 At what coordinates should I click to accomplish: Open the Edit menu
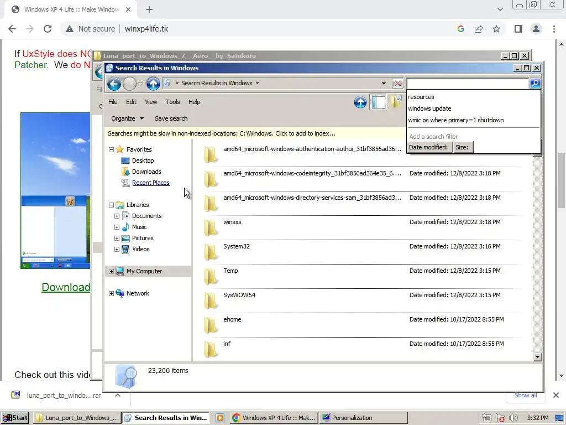[131, 102]
